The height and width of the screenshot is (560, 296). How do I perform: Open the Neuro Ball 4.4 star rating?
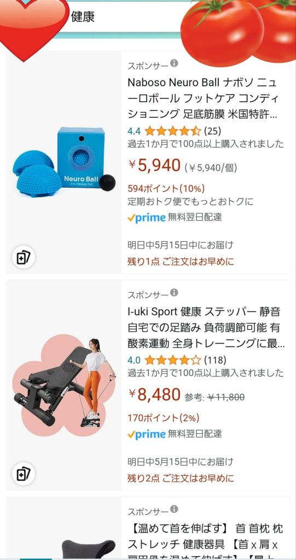click(x=164, y=131)
